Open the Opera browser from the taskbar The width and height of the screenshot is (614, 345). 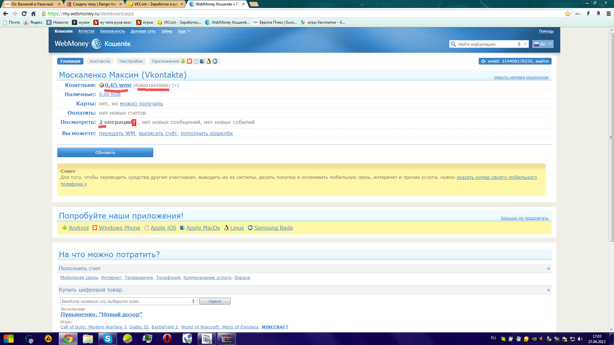pos(167,339)
